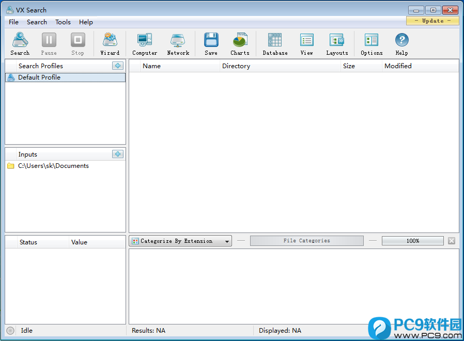Viewport: 464px width, 341px height.
Task: Click the Help toolbar icon
Action: 402,44
